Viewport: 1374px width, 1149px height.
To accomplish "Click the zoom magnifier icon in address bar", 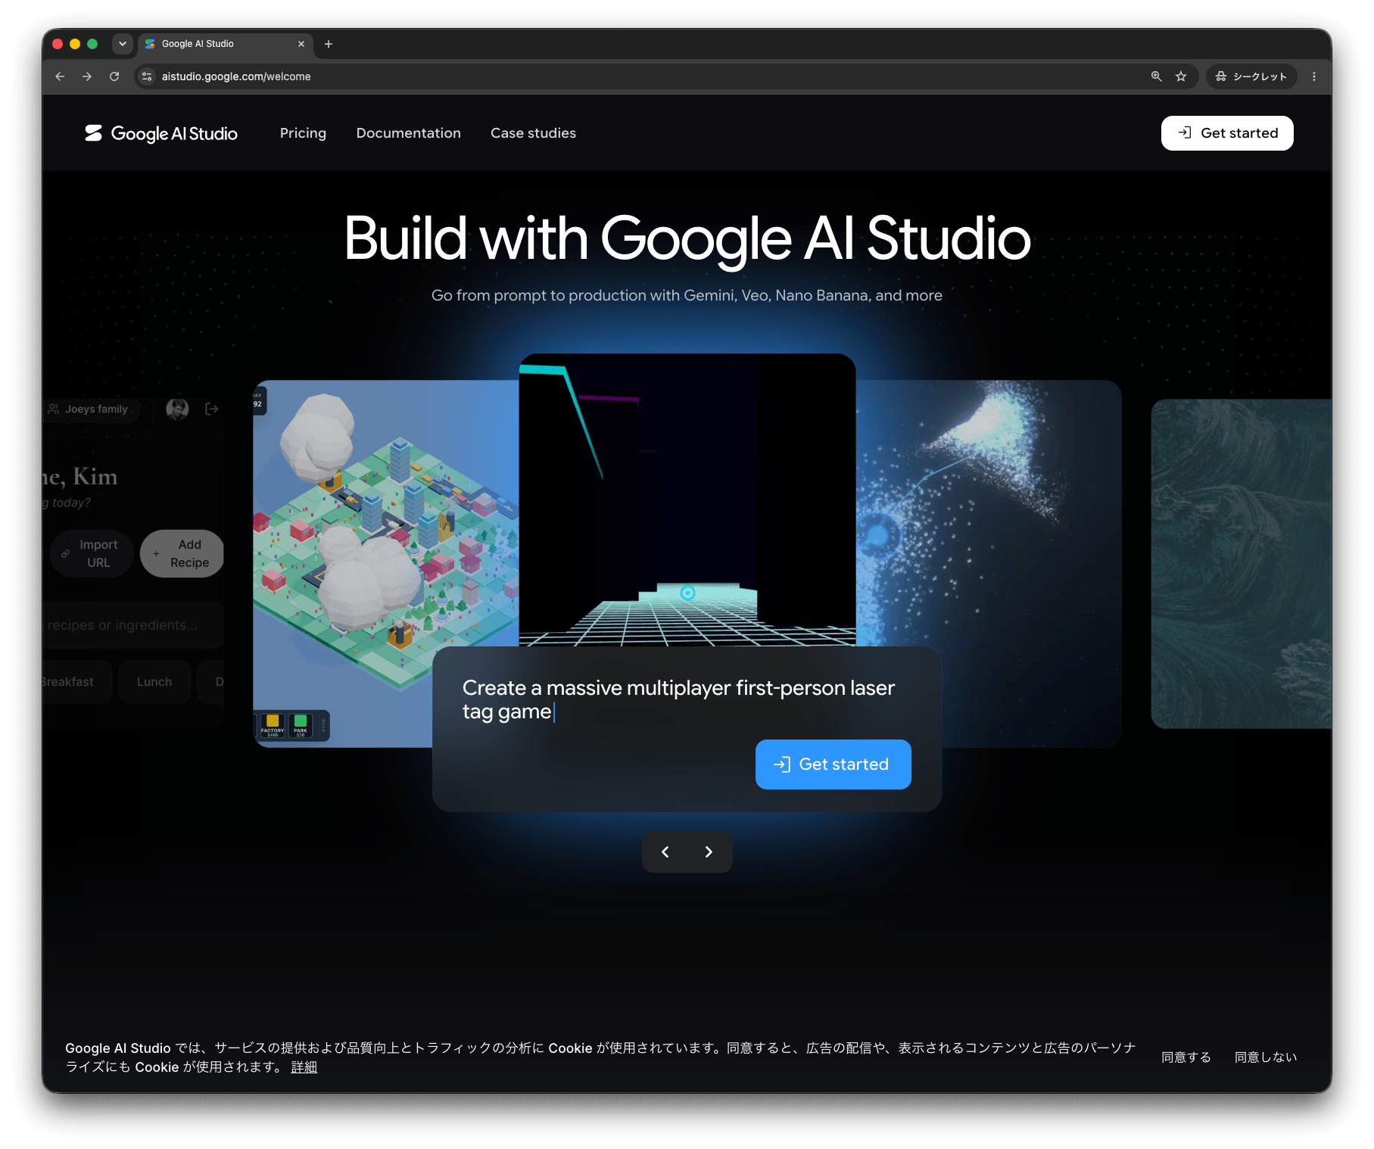I will point(1156,76).
